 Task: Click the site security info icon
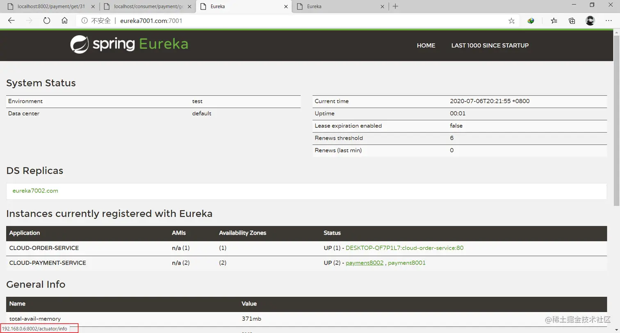pos(84,21)
